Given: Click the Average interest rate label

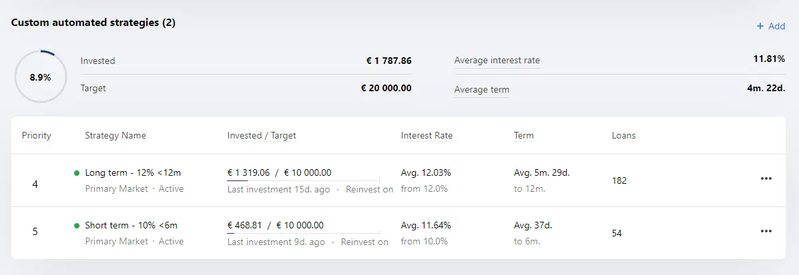Looking at the screenshot, I should pos(497,61).
